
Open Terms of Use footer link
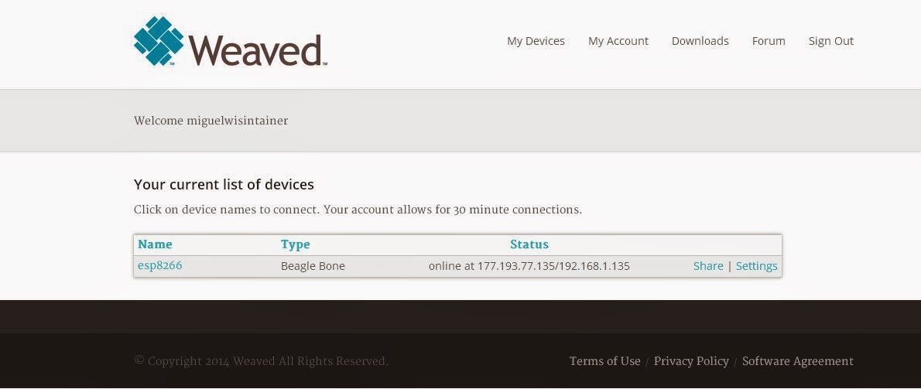[605, 361]
